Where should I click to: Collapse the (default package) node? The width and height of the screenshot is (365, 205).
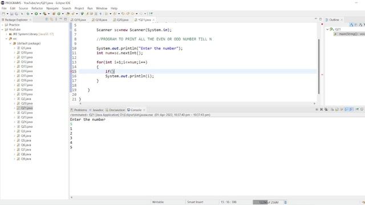pos(10,43)
